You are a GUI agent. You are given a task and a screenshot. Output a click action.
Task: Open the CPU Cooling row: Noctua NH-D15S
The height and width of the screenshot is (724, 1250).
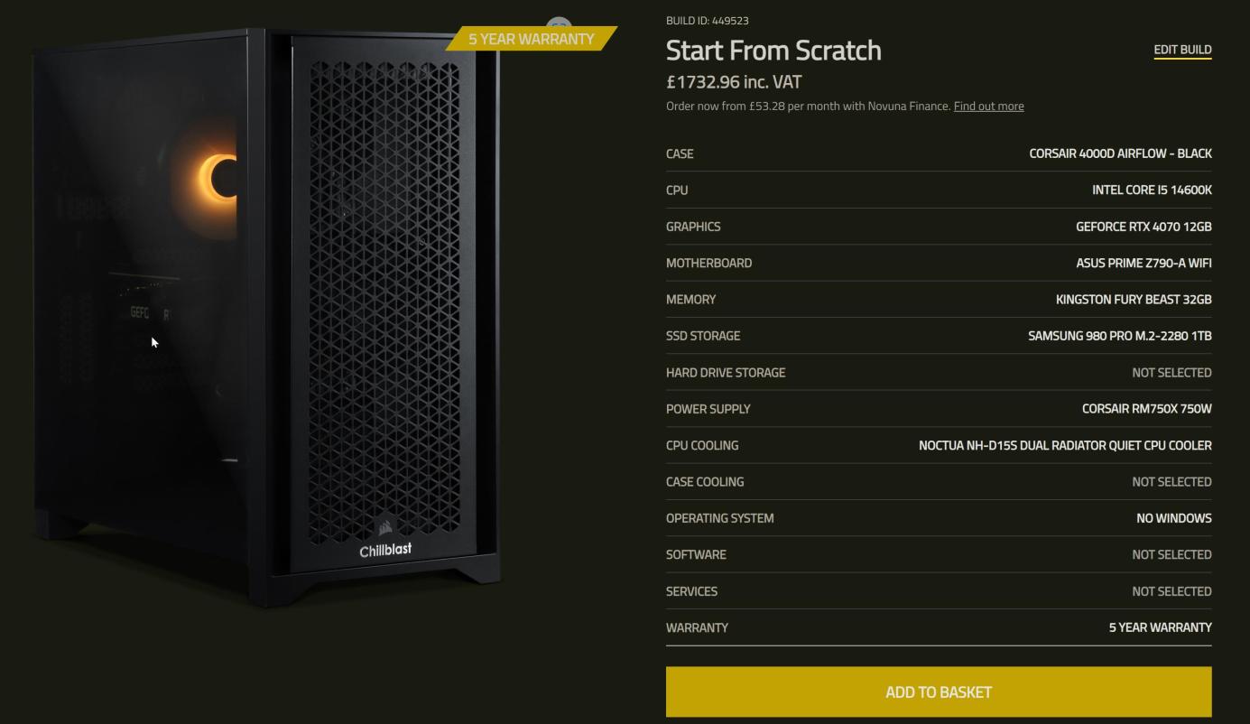pos(939,446)
